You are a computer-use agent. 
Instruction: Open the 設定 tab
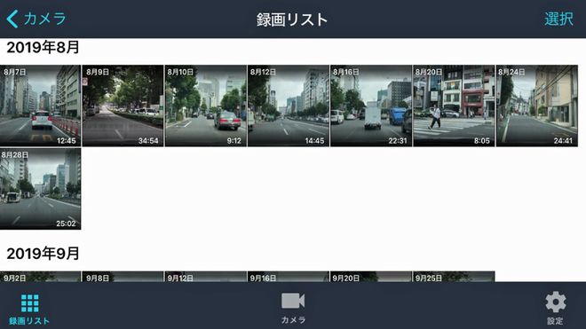(x=555, y=308)
